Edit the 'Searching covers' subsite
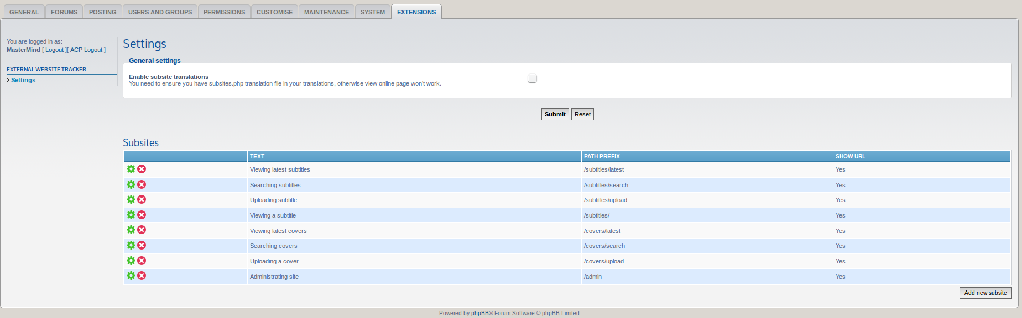 131,245
